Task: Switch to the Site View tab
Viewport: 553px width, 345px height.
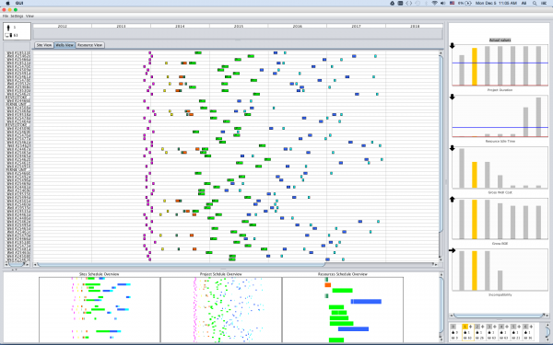Action: coord(44,45)
